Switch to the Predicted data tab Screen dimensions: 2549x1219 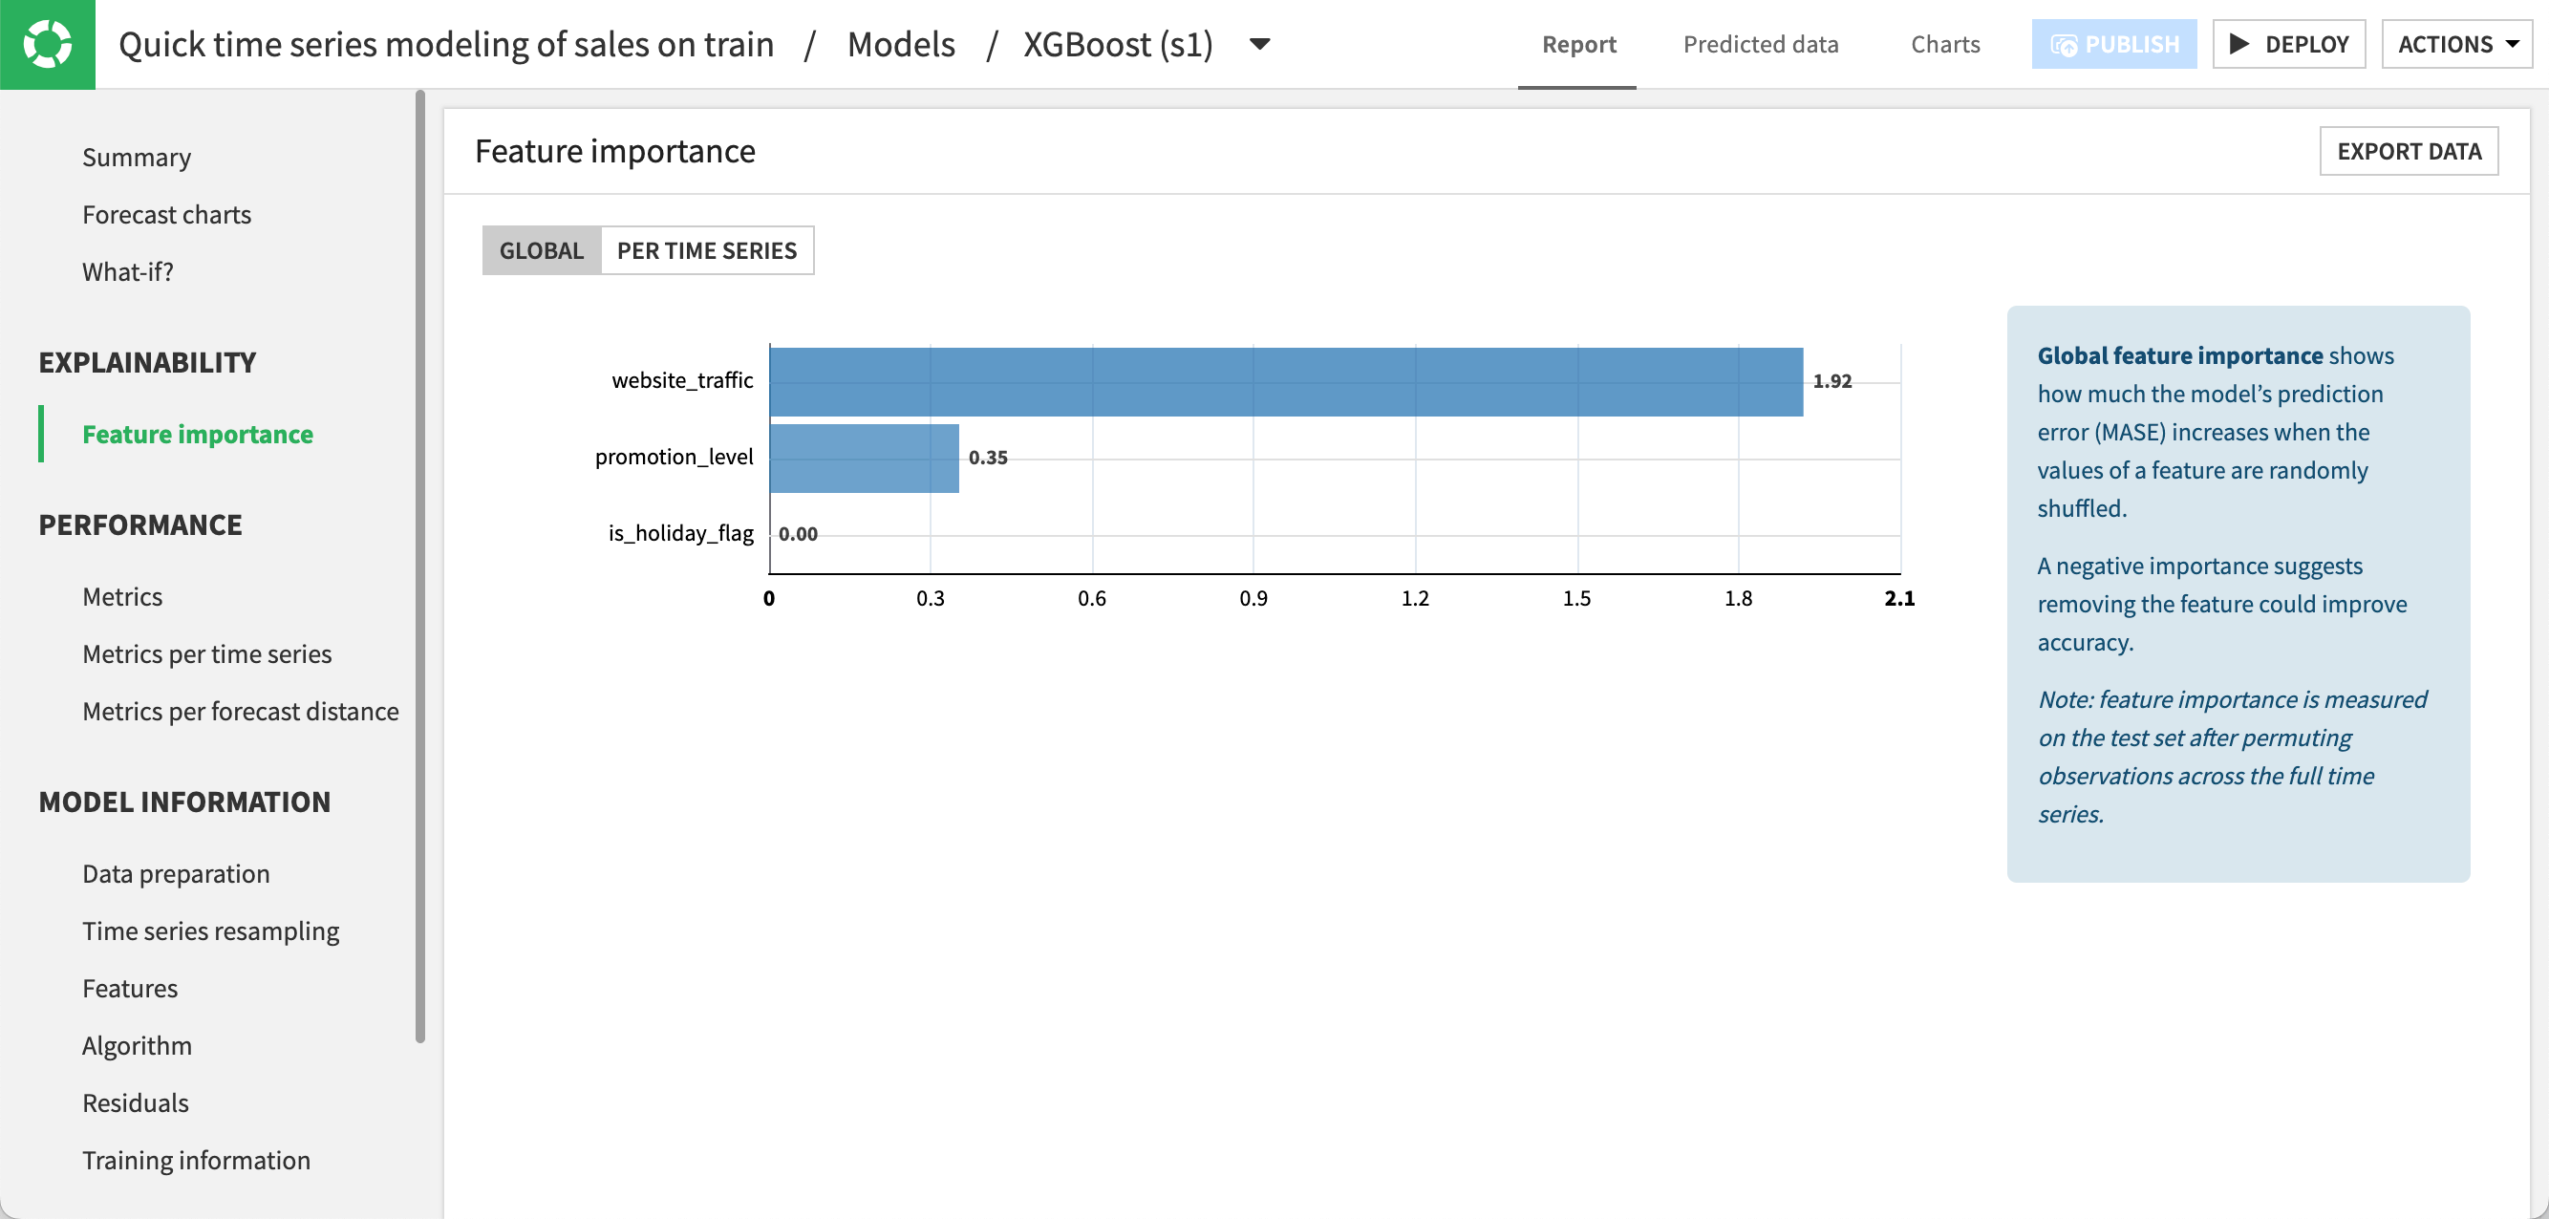[x=1761, y=44]
